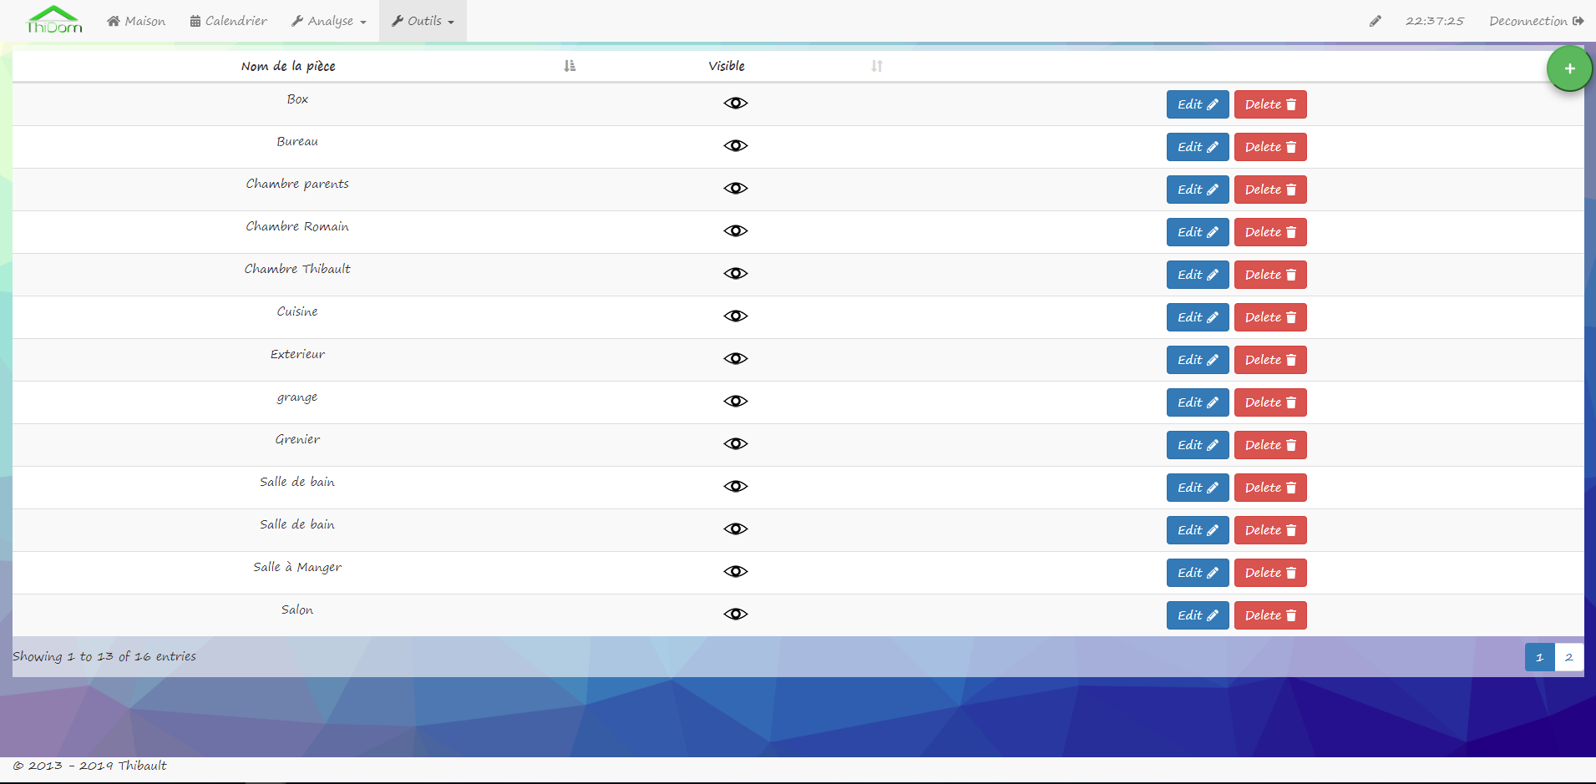
Task: Toggle the Cuisine eye icon
Action: (736, 316)
